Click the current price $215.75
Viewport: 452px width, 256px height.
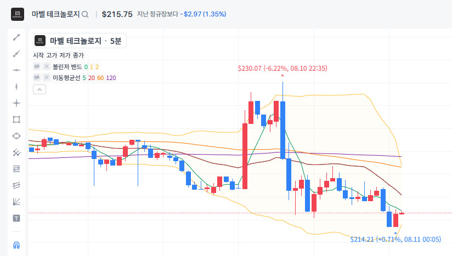tap(117, 14)
